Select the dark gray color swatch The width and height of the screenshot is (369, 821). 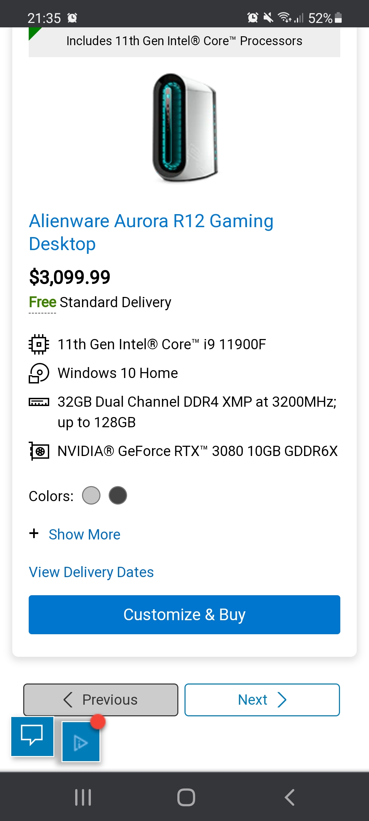[118, 495]
